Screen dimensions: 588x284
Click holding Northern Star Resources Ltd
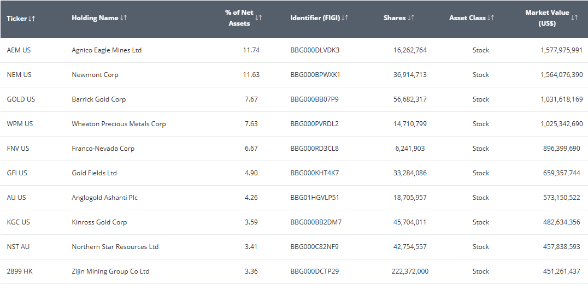115,246
